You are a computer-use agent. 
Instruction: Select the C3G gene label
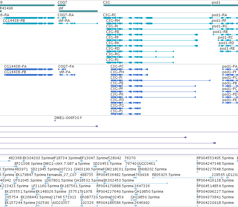click(106, 3)
